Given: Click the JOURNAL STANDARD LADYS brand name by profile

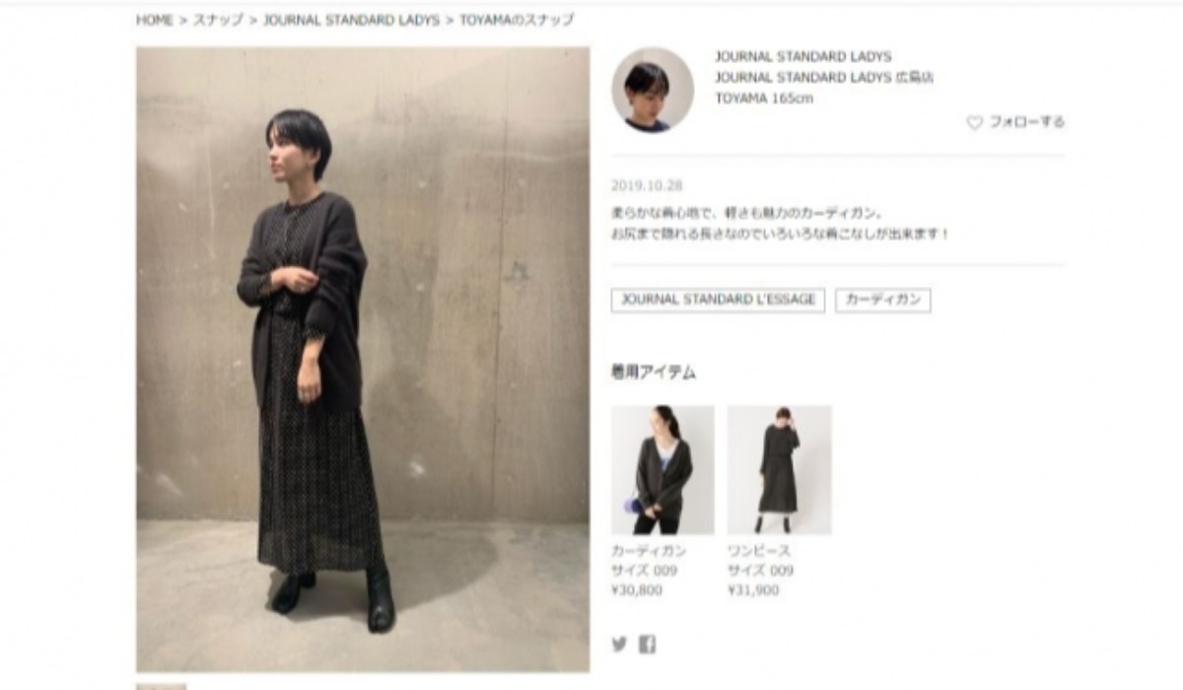Looking at the screenshot, I should tap(802, 57).
